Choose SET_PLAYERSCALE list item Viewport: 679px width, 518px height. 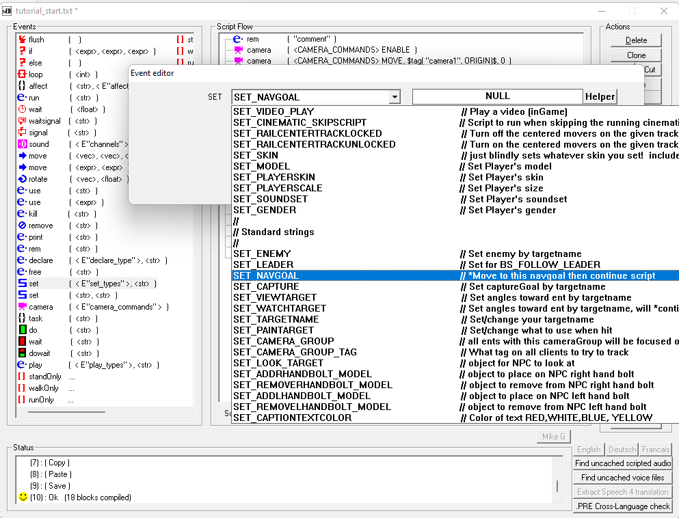pos(455,188)
